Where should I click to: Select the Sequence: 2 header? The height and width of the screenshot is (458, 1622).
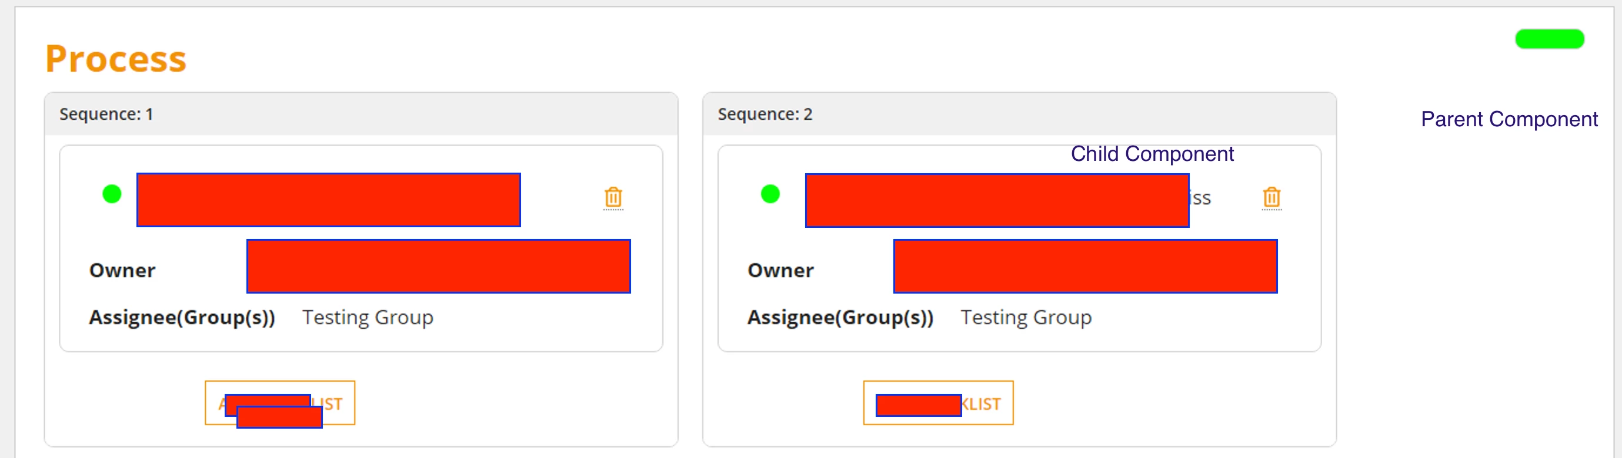pos(1019,114)
